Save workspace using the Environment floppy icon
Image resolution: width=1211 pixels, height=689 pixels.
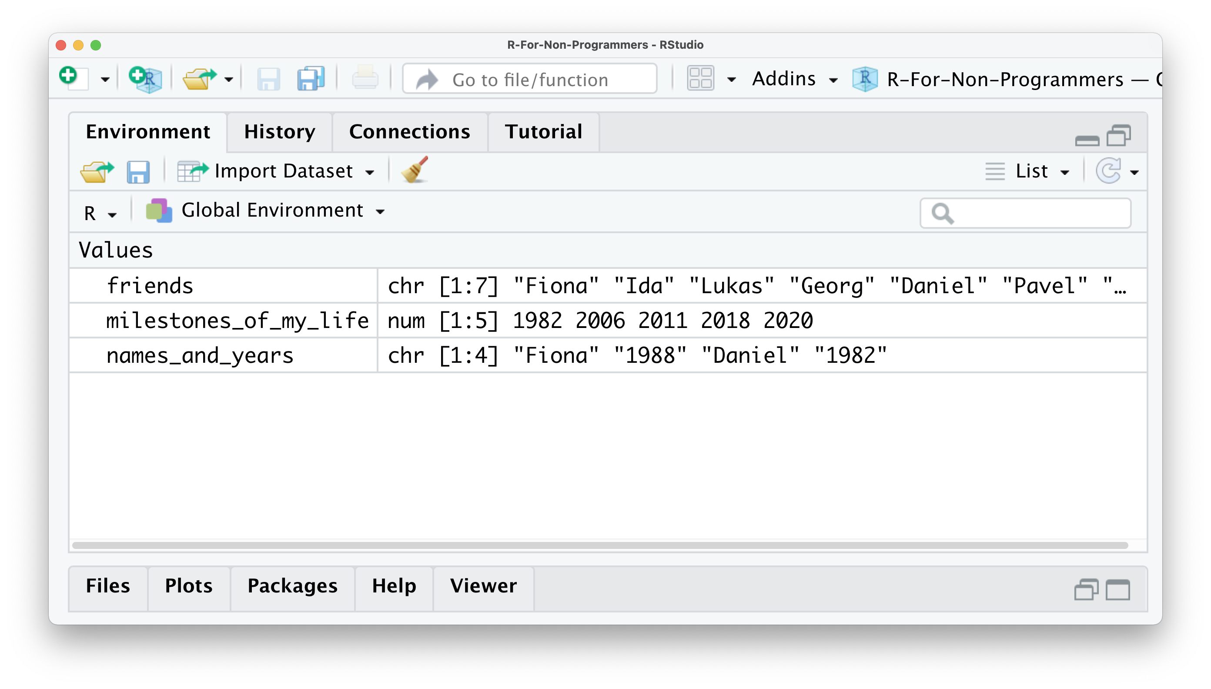tap(138, 171)
